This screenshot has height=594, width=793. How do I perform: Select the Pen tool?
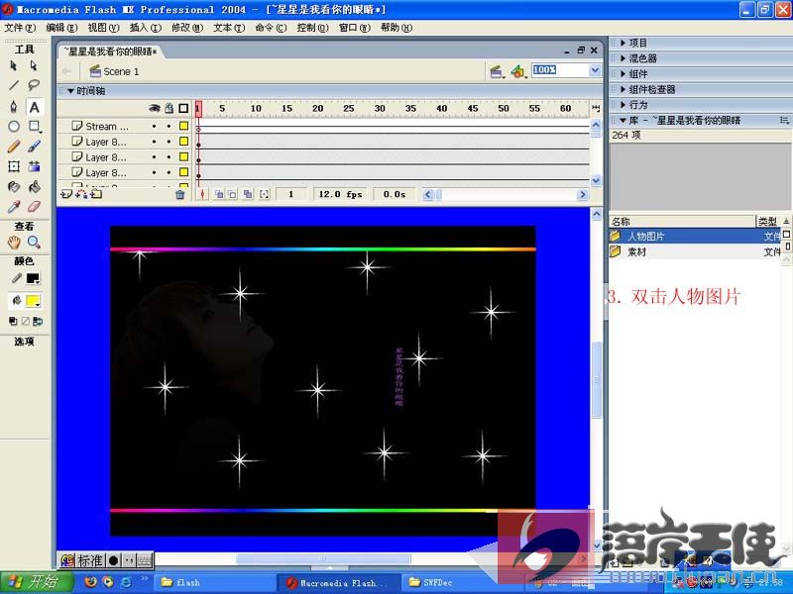(14, 107)
